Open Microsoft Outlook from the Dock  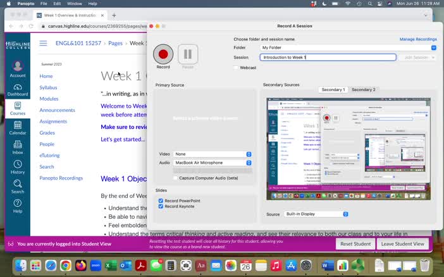(126, 266)
